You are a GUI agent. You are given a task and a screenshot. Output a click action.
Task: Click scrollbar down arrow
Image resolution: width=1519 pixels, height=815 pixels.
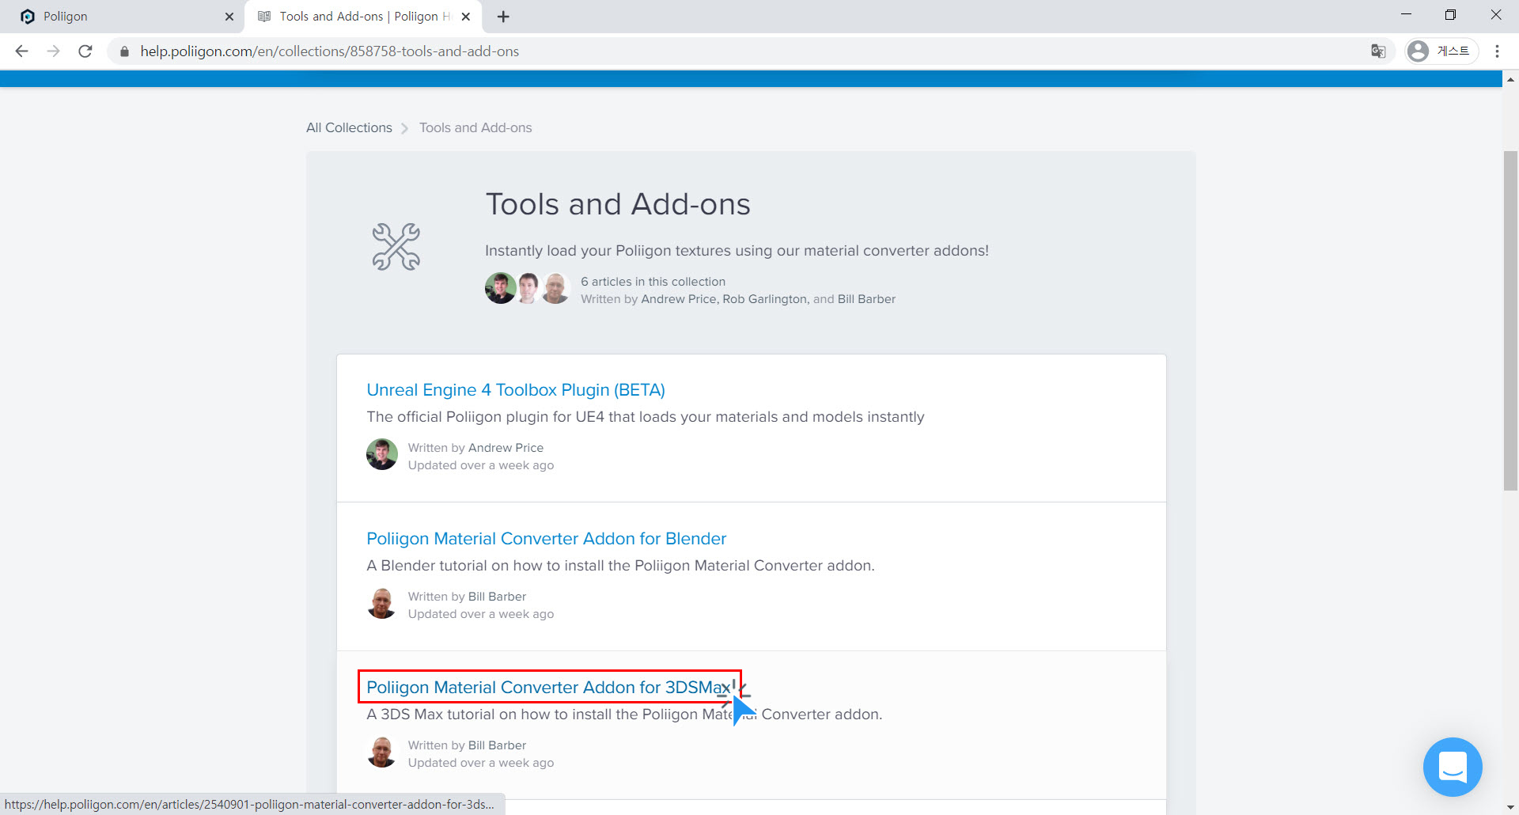[1510, 807]
